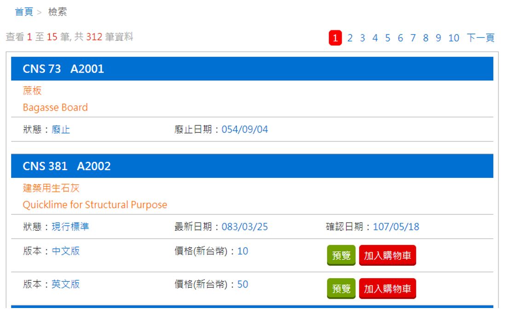505x314 pixels.
Task: Open the Bagasse Board title link
Action: [55, 107]
